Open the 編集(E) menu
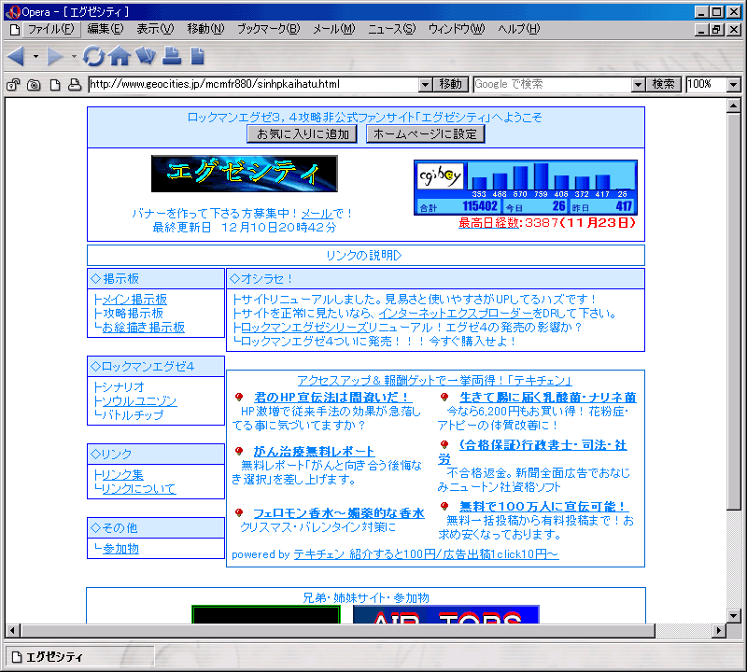The width and height of the screenshot is (747, 672). click(106, 30)
